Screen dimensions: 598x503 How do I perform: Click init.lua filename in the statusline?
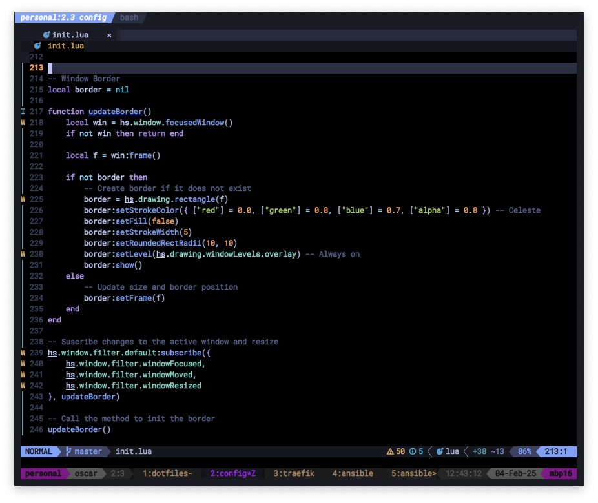134,451
